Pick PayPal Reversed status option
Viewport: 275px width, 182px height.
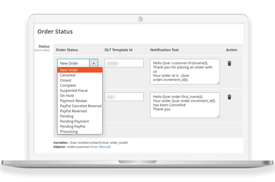click(x=80, y=111)
